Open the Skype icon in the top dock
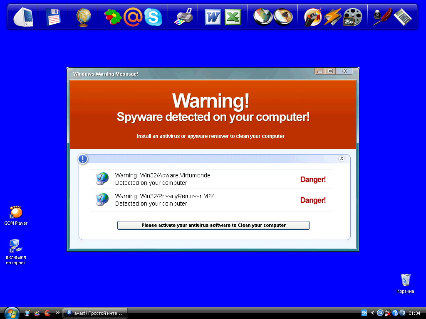 (x=153, y=17)
